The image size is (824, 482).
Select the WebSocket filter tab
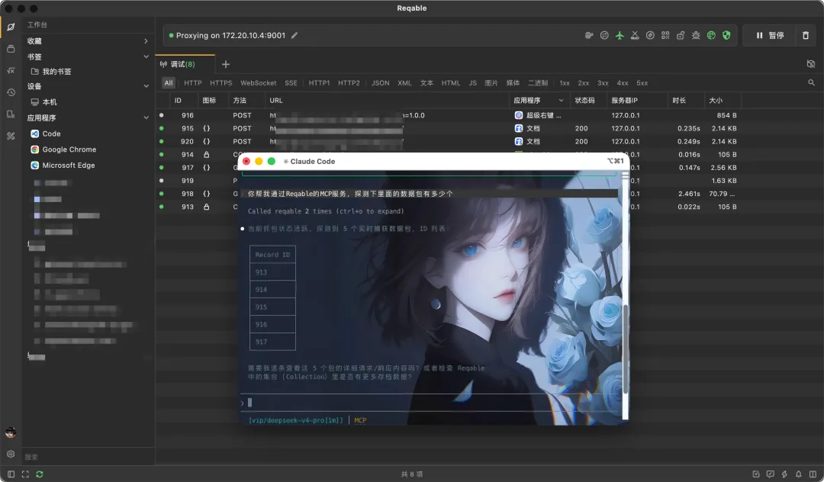click(258, 83)
